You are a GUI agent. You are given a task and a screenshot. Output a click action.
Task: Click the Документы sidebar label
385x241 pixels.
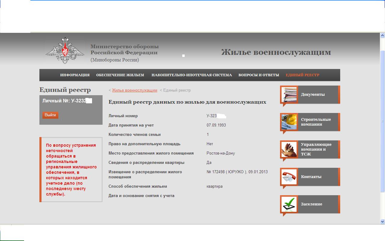click(x=313, y=95)
